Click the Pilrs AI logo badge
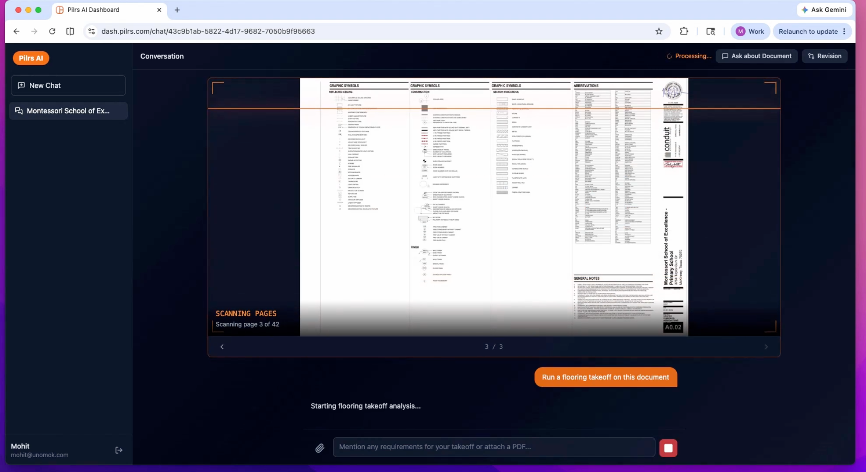This screenshot has width=866, height=472. [x=31, y=58]
